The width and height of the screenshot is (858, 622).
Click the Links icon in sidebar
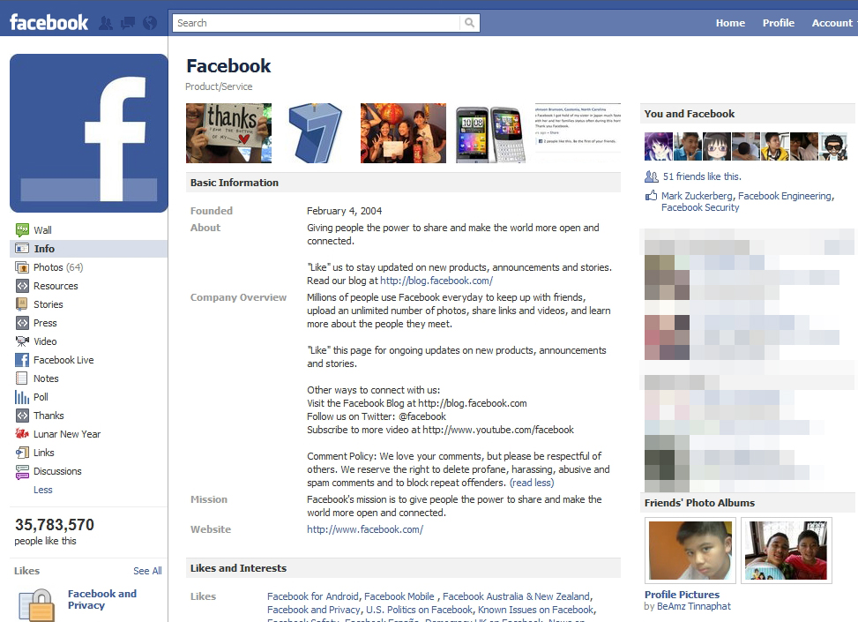click(x=22, y=453)
